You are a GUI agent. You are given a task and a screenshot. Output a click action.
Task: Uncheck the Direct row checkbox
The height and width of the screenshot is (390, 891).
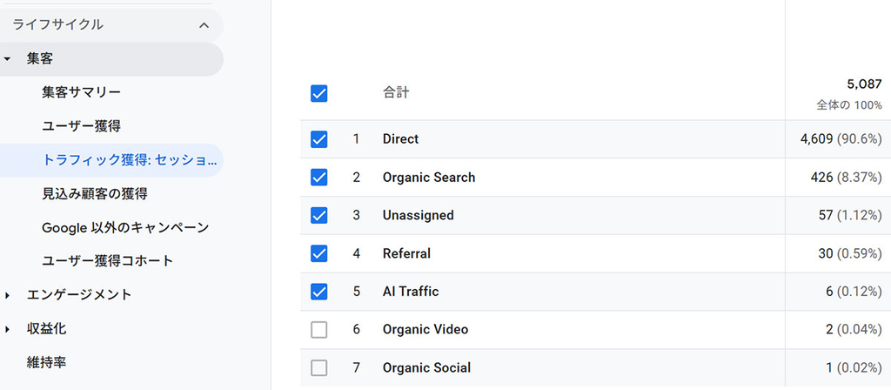click(x=319, y=139)
